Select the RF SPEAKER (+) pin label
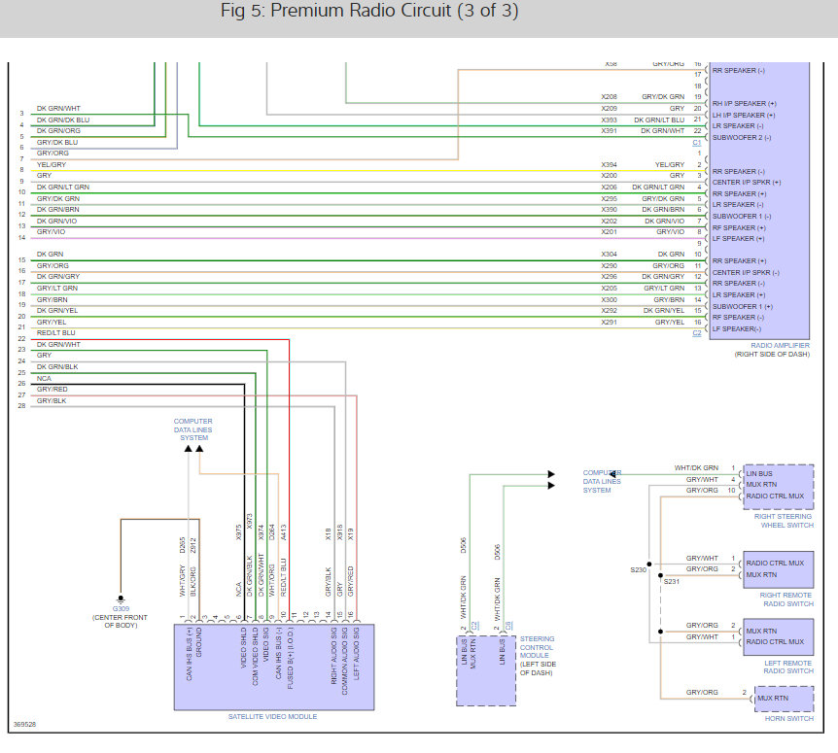This screenshot has width=838, height=753. 739,227
